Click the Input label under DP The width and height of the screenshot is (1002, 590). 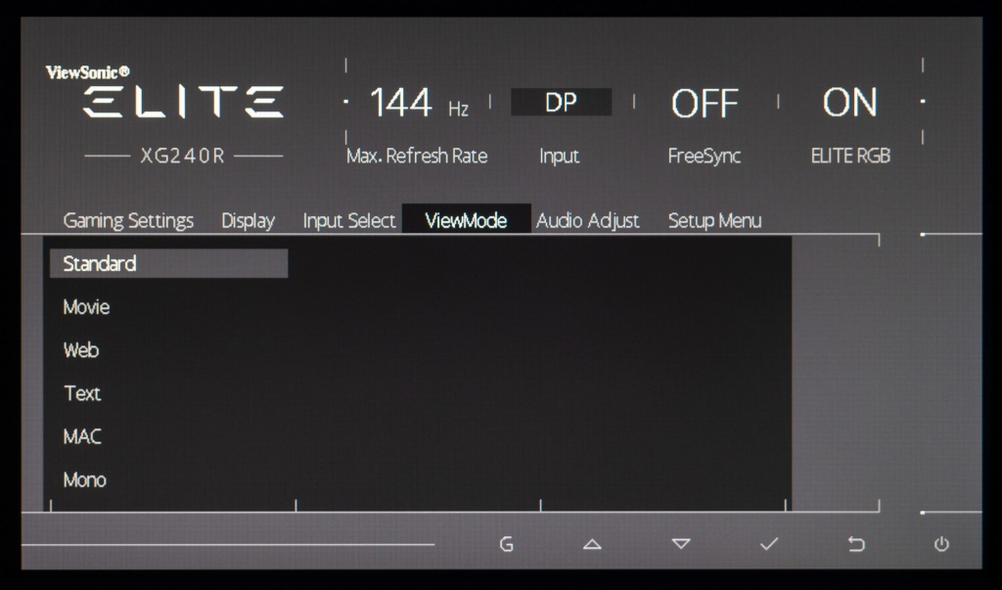coord(559,156)
